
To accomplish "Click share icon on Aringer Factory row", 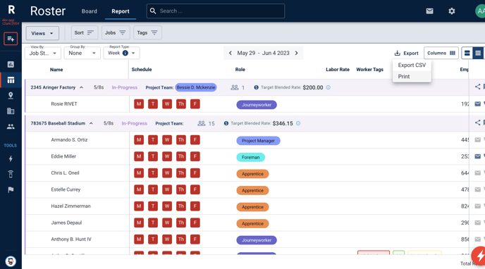I will point(477,87).
